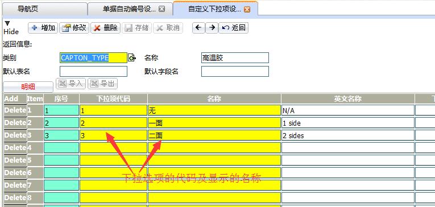
Task: Go to next record with right arrow
Action: 212,28
